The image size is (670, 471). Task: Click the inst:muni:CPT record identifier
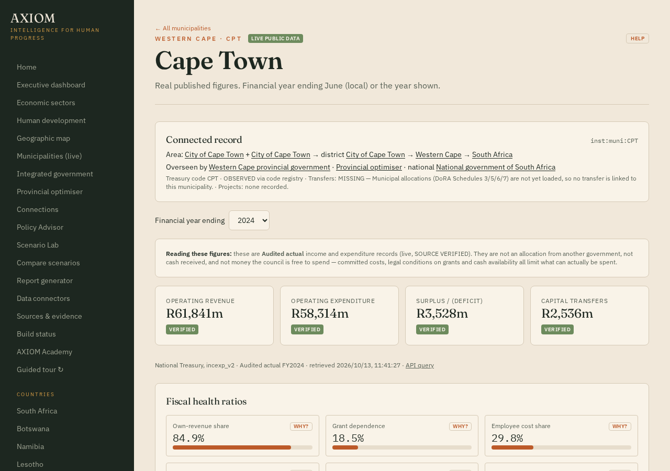click(x=614, y=141)
